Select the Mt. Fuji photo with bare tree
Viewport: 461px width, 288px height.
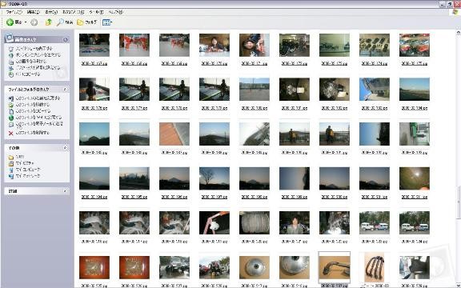[x=214, y=178]
